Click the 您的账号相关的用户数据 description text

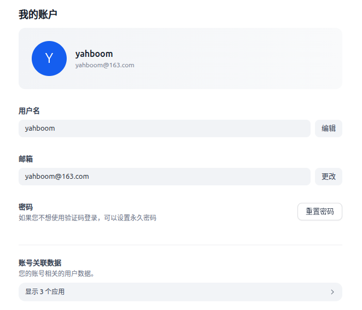point(56,273)
